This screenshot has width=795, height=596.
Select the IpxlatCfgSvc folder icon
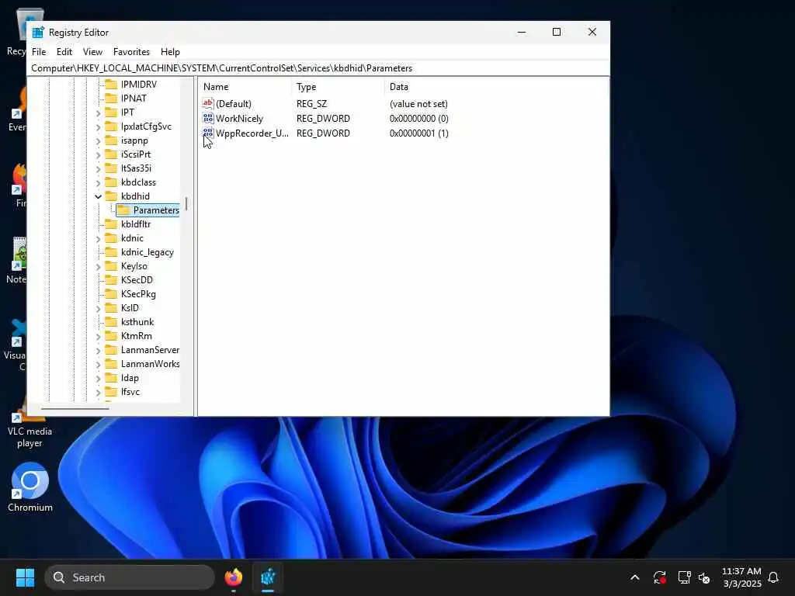(x=110, y=126)
